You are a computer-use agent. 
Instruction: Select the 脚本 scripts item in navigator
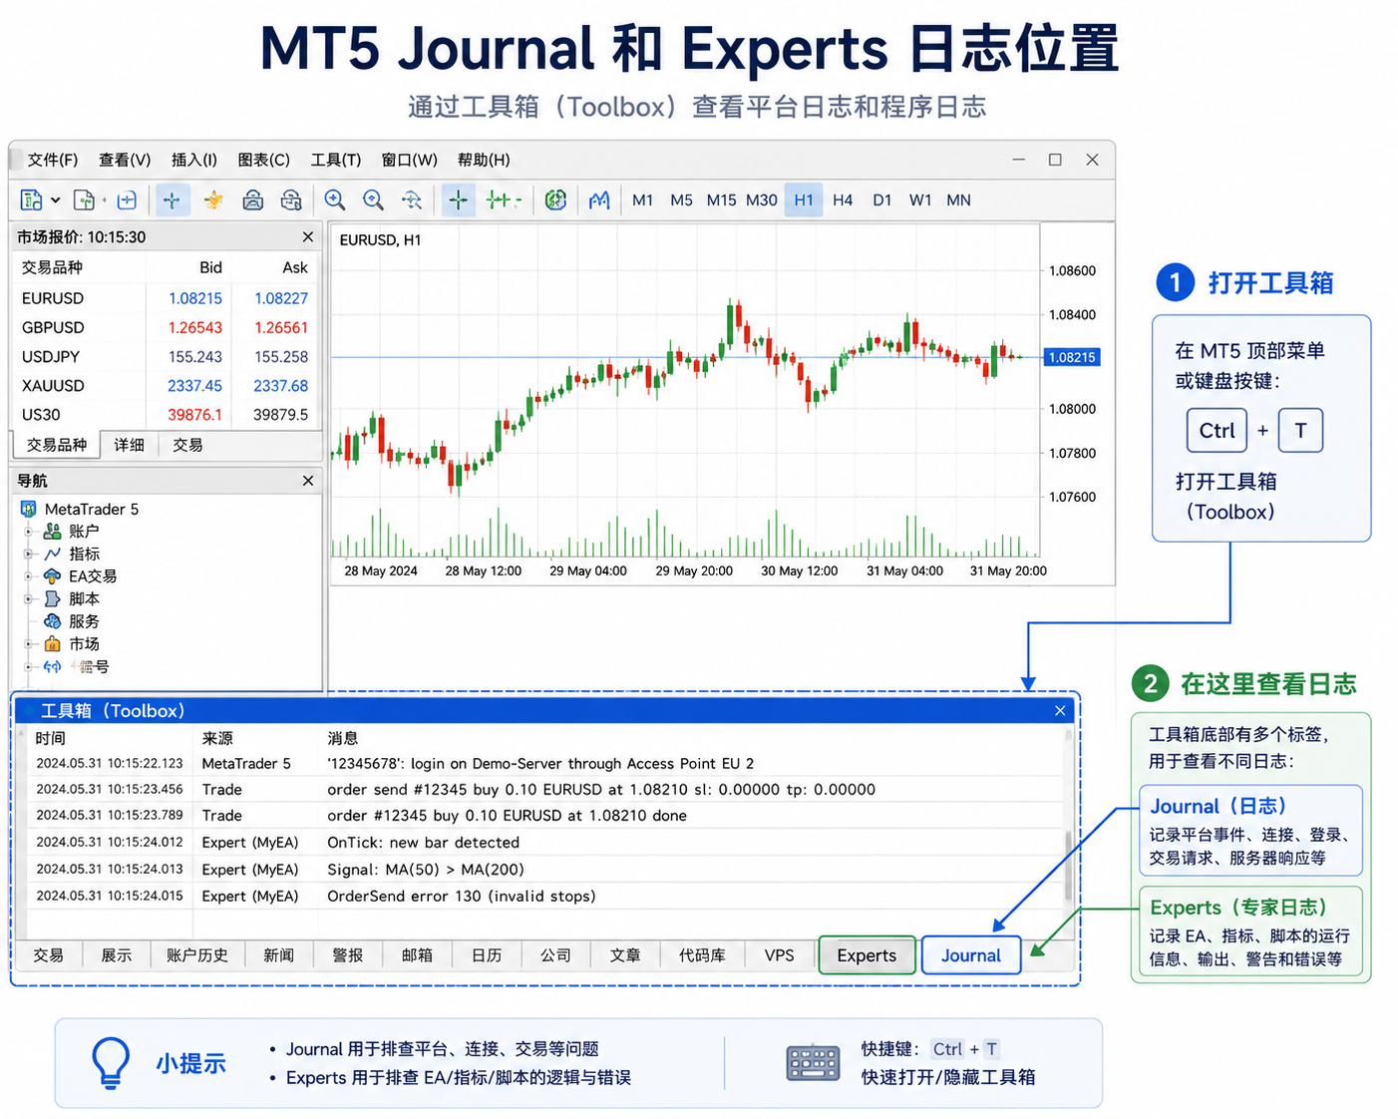[72, 599]
